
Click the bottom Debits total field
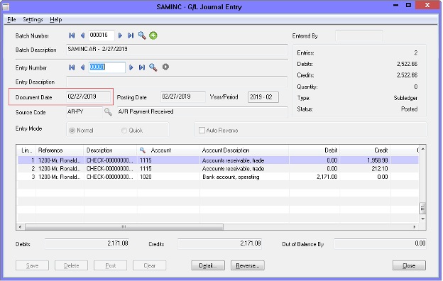pyautogui.click(x=87, y=243)
